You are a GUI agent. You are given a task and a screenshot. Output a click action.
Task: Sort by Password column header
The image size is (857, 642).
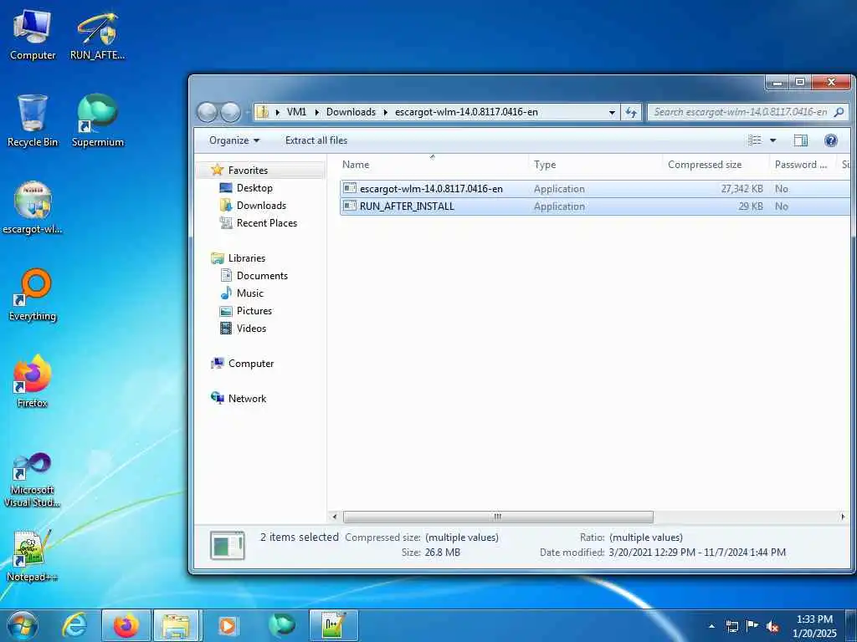click(803, 165)
